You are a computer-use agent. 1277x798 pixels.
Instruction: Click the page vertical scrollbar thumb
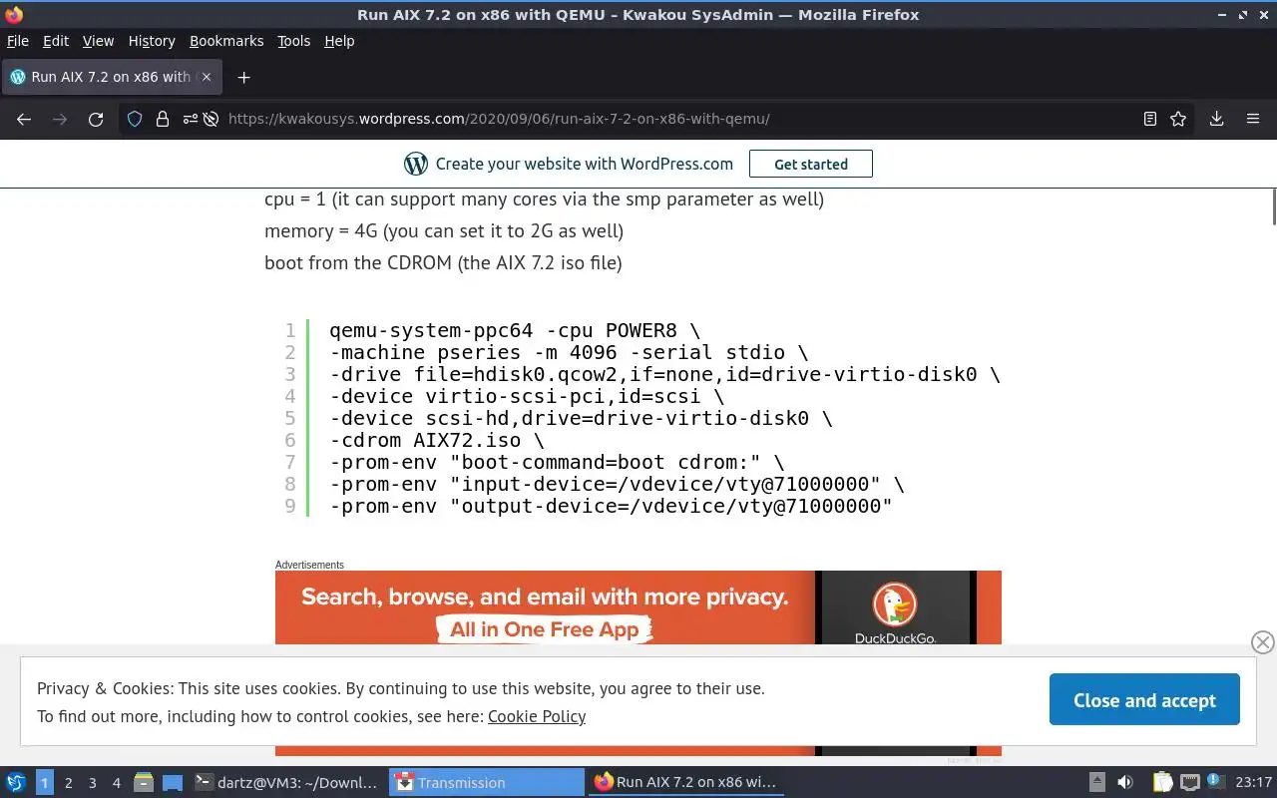coord(1273,205)
